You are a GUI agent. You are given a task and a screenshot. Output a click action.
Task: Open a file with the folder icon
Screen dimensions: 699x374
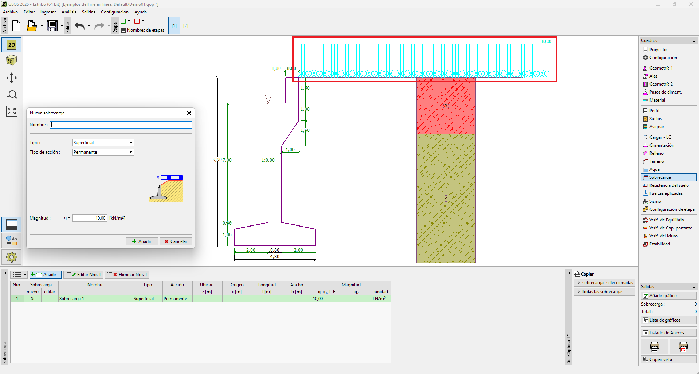[32, 26]
